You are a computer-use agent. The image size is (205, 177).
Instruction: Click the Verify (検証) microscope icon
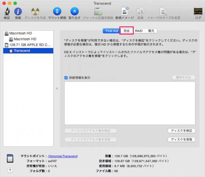click(x=7, y=12)
